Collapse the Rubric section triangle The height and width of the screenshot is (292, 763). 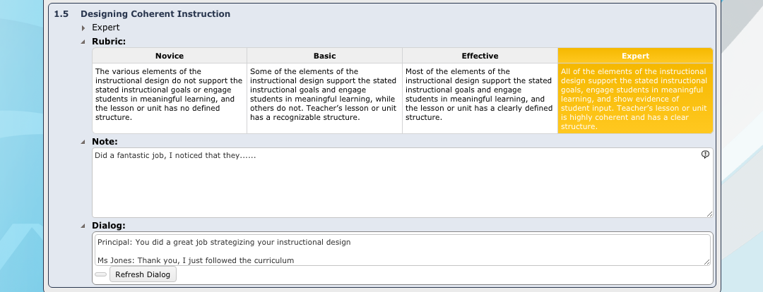[x=83, y=42]
